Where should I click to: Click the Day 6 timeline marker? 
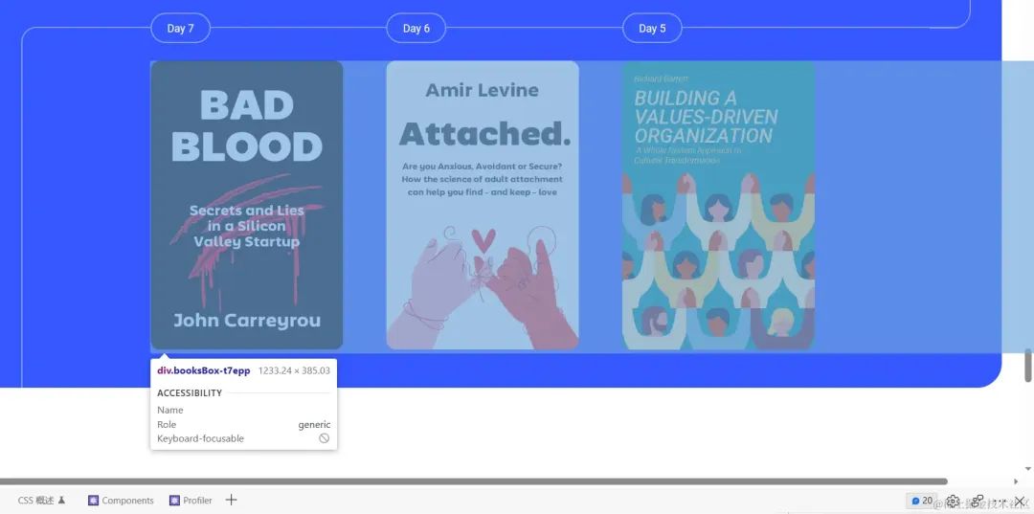pyautogui.click(x=416, y=29)
